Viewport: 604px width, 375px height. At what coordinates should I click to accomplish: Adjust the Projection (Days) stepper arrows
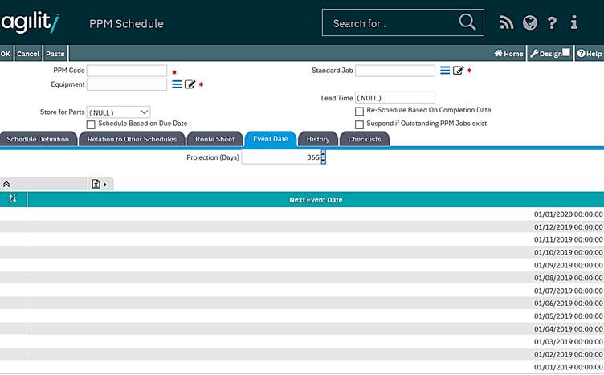(323, 157)
